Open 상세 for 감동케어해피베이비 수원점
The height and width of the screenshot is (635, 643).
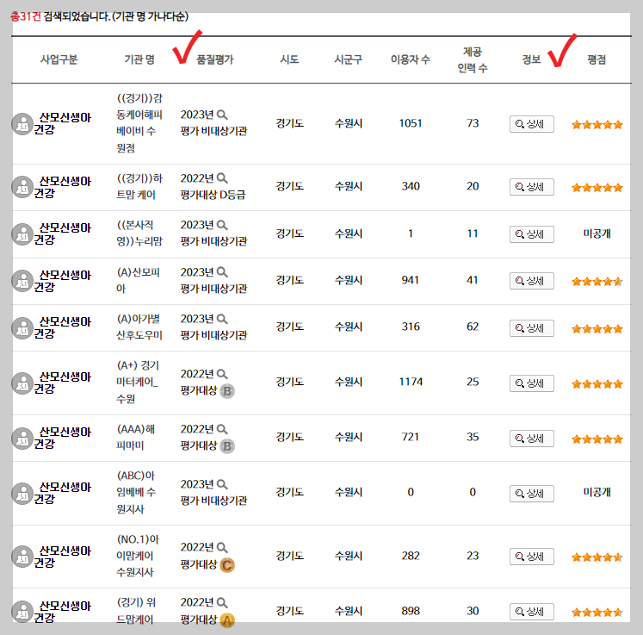[531, 124]
